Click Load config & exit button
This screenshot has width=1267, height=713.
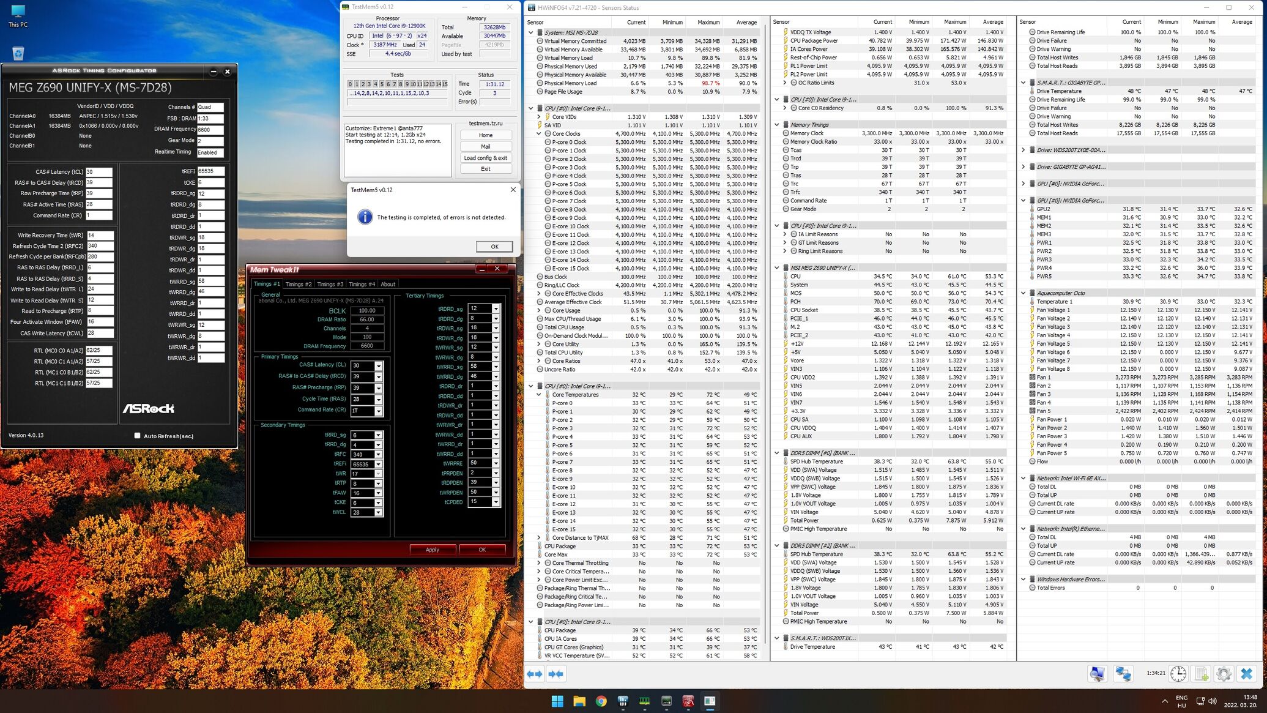pyautogui.click(x=486, y=158)
